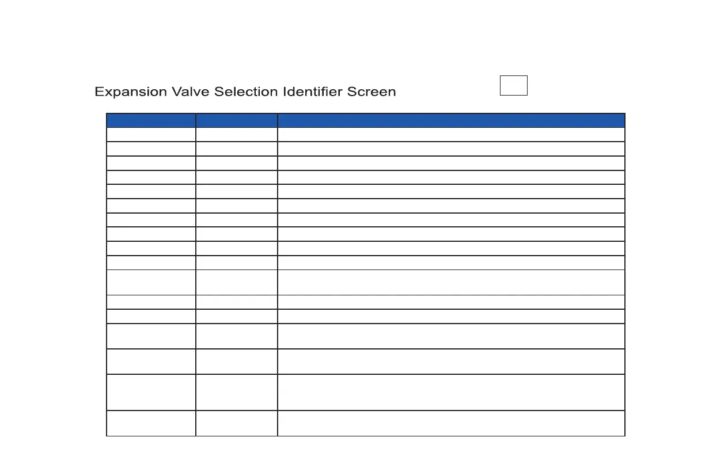
Task: Click the Expansion Valve Selection Identifier Screen title
Action: coord(245,92)
